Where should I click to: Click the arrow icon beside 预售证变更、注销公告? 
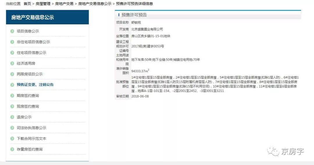[x=12, y=85]
